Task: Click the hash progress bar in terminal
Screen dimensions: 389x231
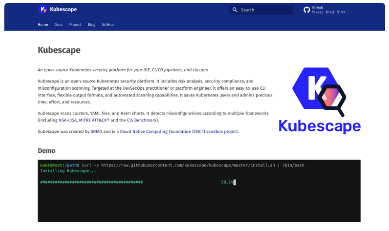Action: pos(91,182)
